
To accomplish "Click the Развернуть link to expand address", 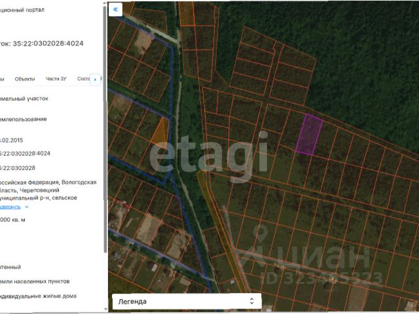I will [10, 207].
